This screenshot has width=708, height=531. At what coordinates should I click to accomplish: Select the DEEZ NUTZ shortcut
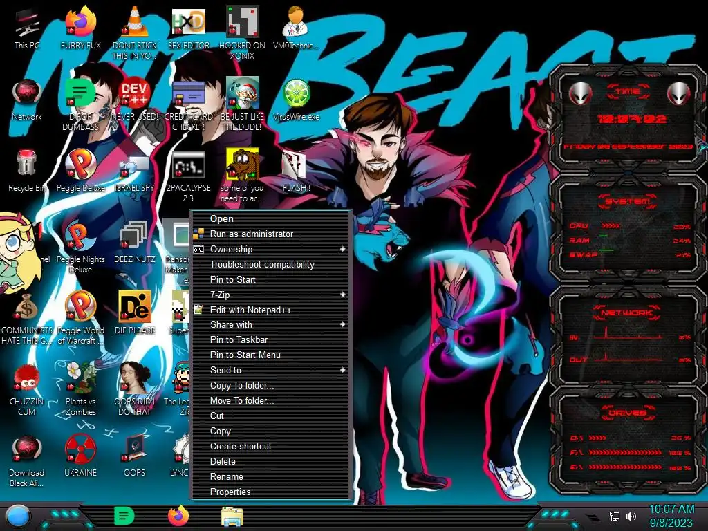point(135,243)
